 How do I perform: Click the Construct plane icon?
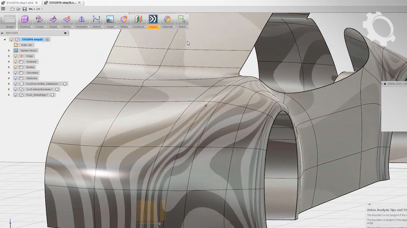pyautogui.click(x=138, y=20)
